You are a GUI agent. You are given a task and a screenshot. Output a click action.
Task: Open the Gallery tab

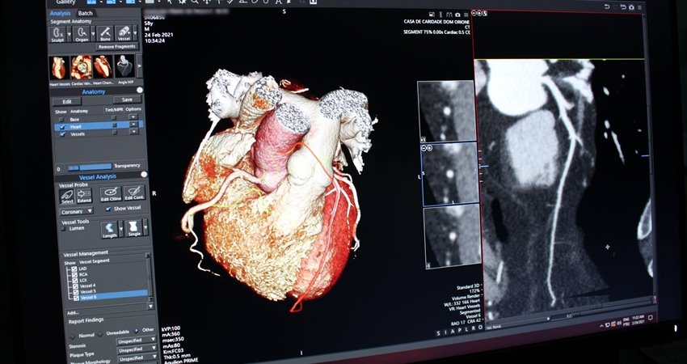(x=65, y=2)
